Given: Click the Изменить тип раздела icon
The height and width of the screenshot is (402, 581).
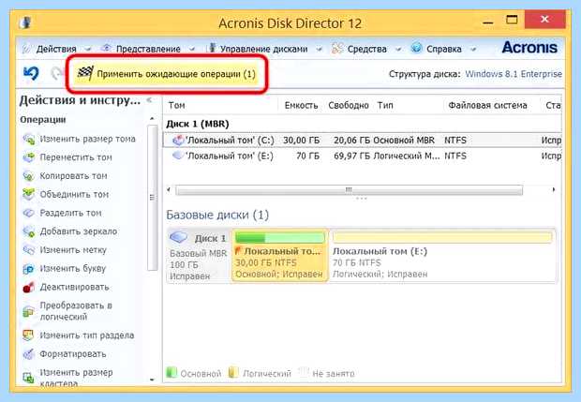Looking at the screenshot, I should [x=28, y=335].
